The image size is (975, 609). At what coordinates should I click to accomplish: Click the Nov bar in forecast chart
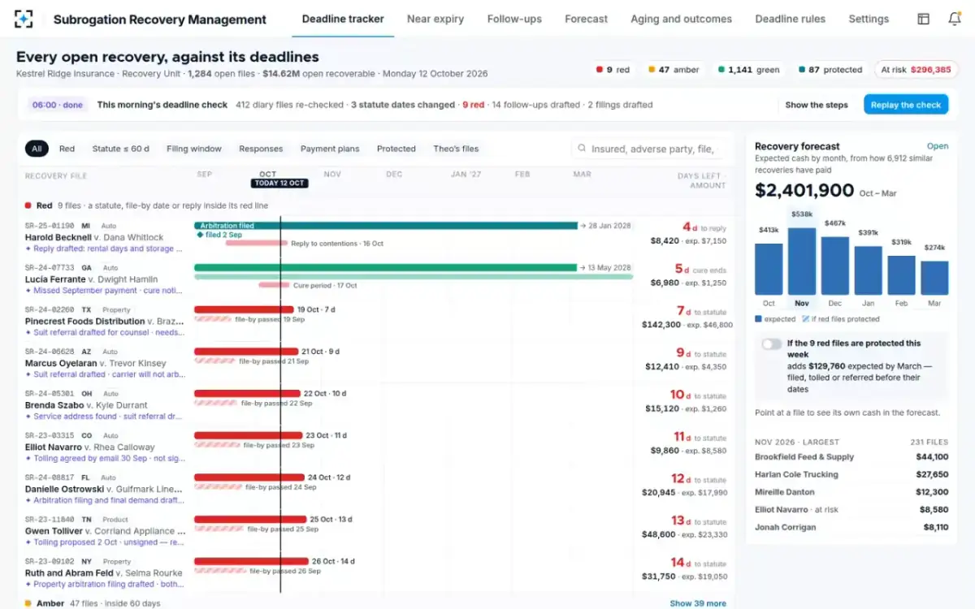tap(802, 261)
